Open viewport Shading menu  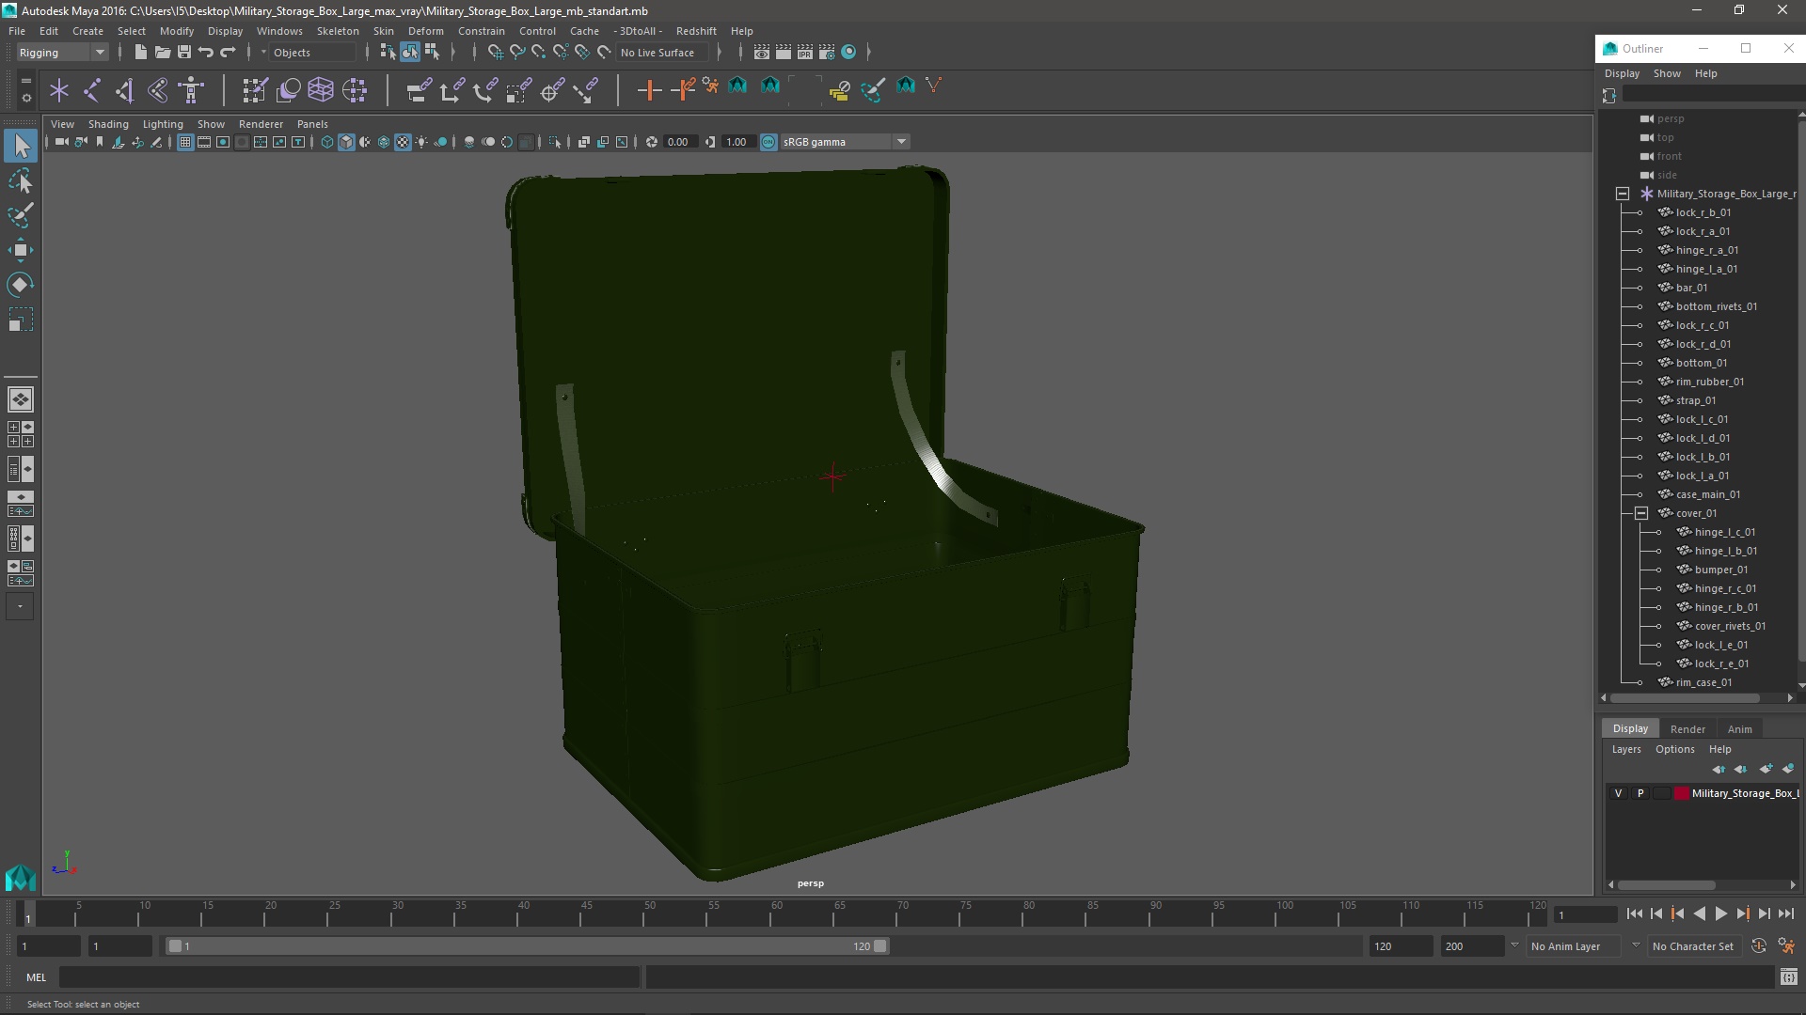(x=108, y=124)
